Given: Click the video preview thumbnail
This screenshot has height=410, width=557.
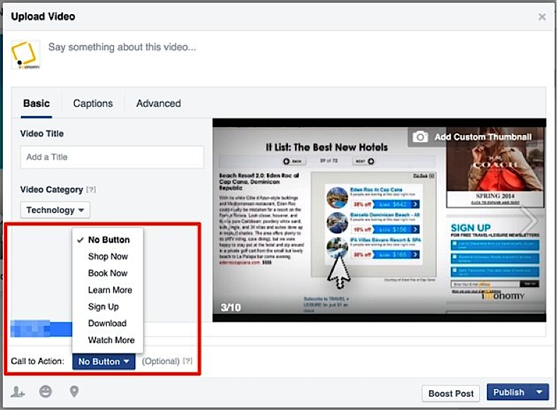Looking at the screenshot, I should pyautogui.click(x=379, y=221).
